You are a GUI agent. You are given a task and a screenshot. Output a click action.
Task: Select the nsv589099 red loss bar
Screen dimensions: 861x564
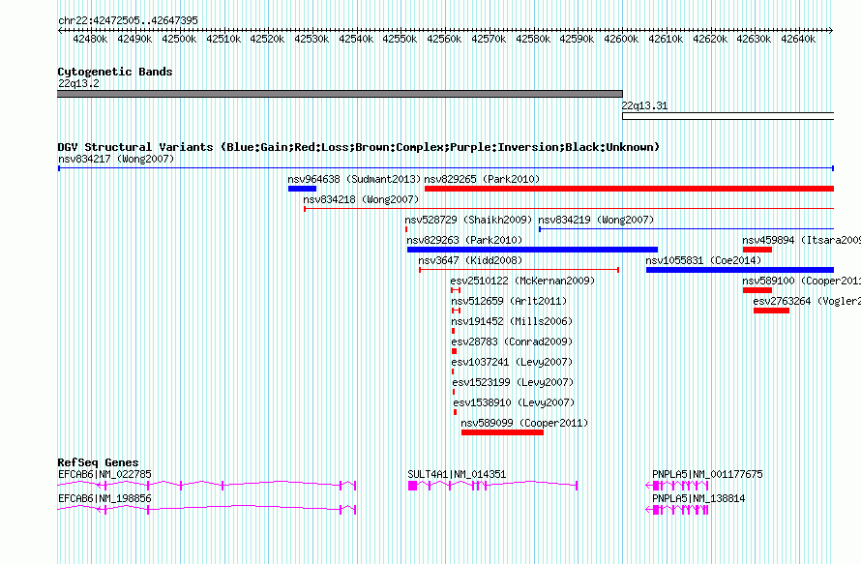pyautogui.click(x=502, y=432)
